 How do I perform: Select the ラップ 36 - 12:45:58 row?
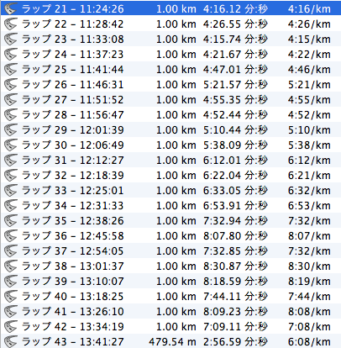pyautogui.click(x=170, y=235)
